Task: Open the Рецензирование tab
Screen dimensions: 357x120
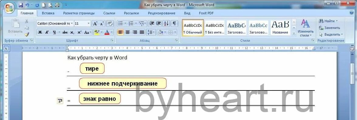Action: [161, 13]
